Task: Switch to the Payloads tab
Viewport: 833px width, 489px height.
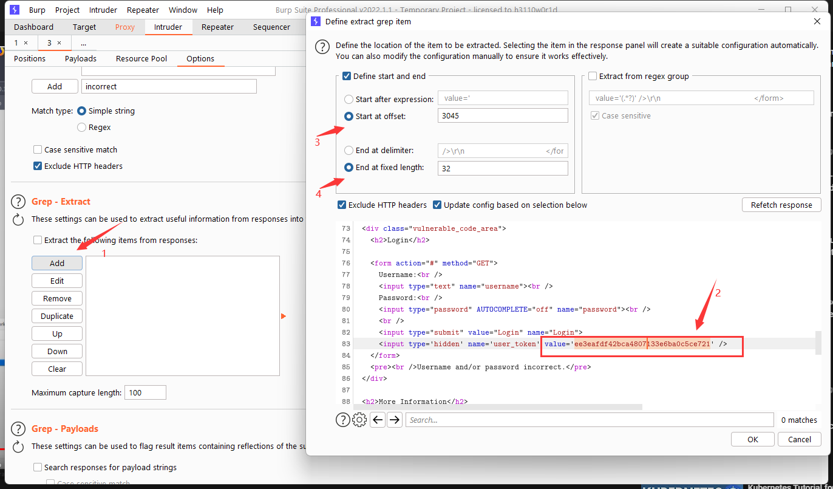Action: pos(81,58)
